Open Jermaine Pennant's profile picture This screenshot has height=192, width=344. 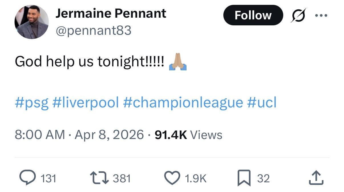click(x=31, y=22)
